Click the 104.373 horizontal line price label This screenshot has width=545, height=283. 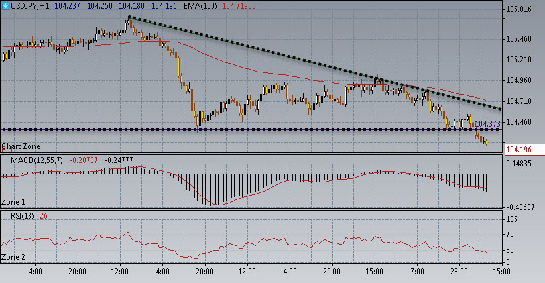point(488,124)
